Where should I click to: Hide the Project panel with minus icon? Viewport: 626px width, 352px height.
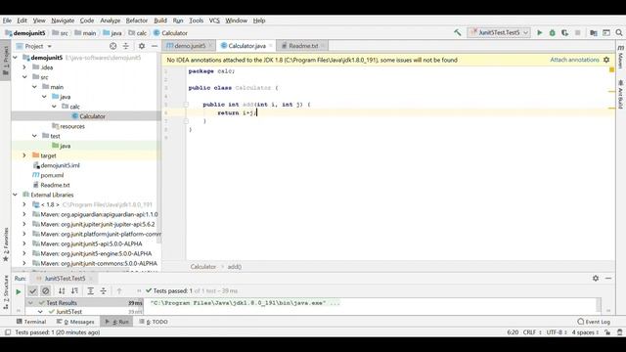pyautogui.click(x=155, y=46)
